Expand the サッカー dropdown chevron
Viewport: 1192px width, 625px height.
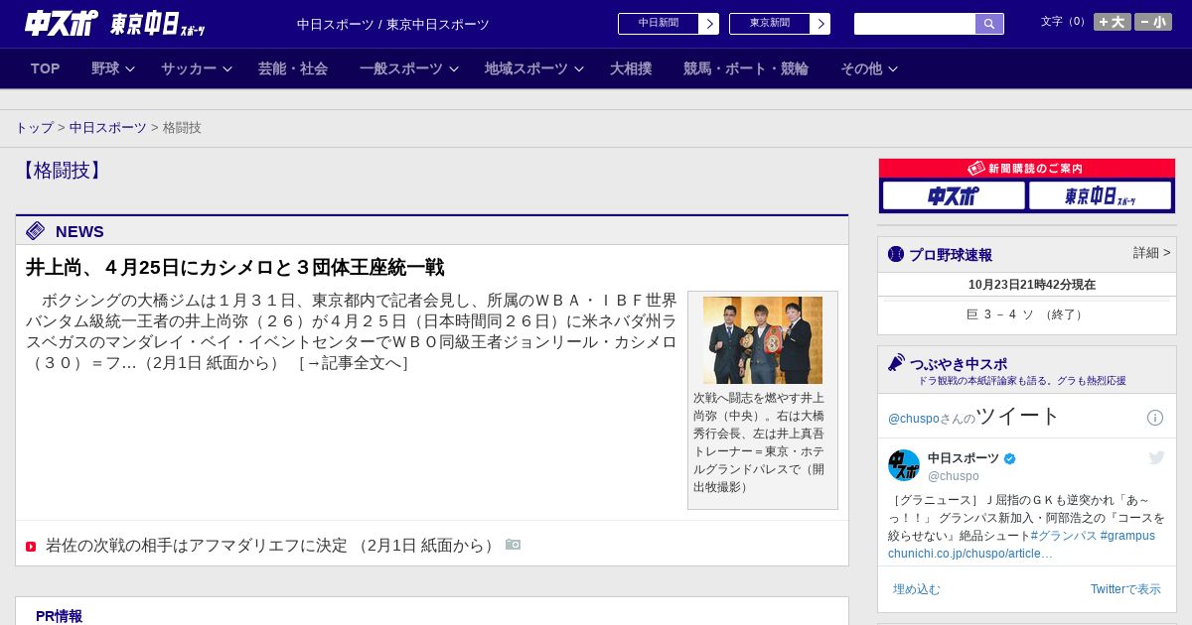click(x=227, y=69)
